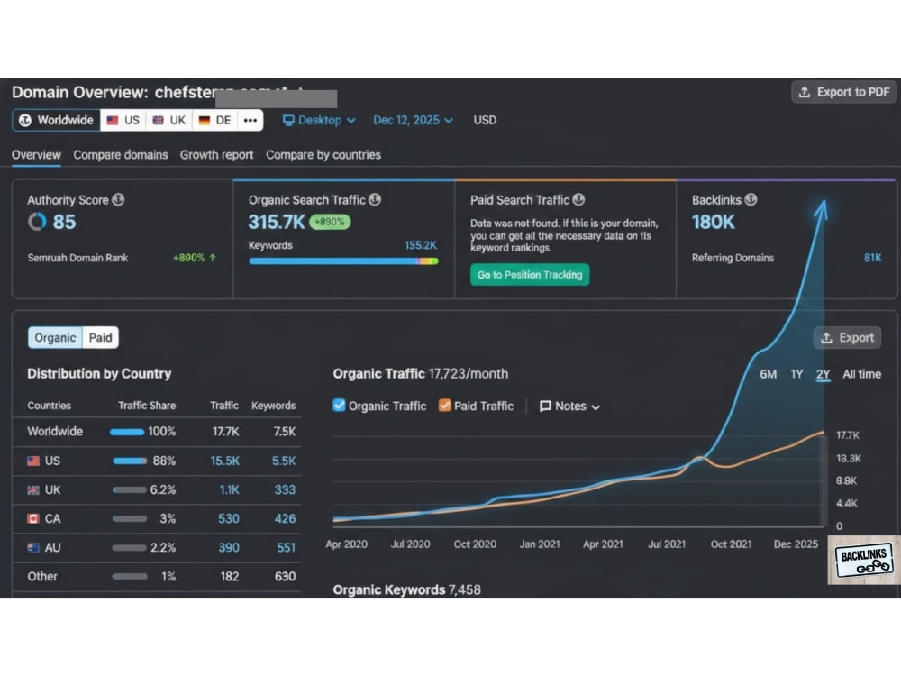The image size is (901, 676).
Task: Click the Worldwide row in country table
Action: click(156, 432)
